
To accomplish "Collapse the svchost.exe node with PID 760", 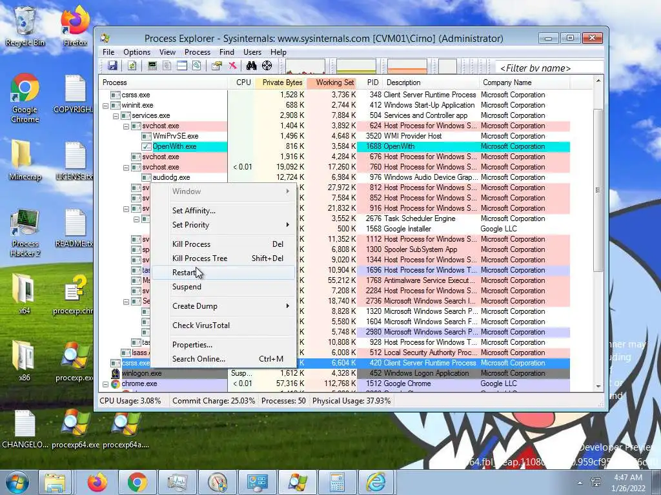I will click(x=126, y=167).
